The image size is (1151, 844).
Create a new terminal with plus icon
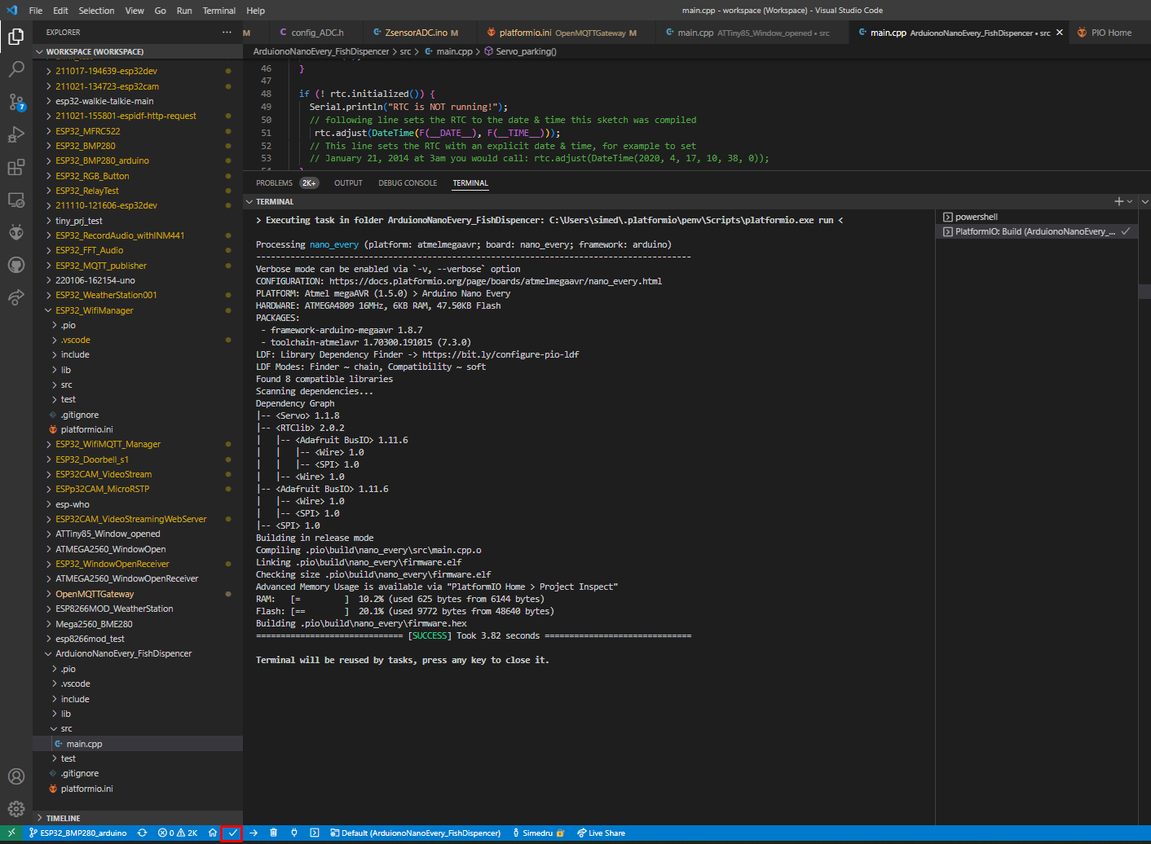[x=1118, y=201]
